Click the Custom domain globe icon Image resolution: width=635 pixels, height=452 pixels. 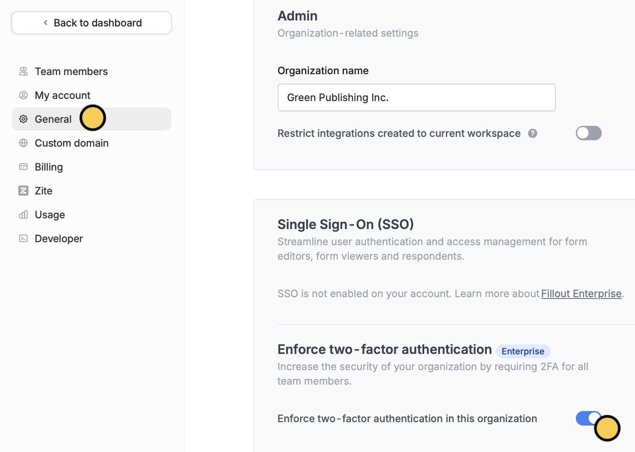[23, 143]
